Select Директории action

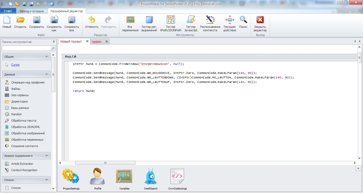(19, 101)
